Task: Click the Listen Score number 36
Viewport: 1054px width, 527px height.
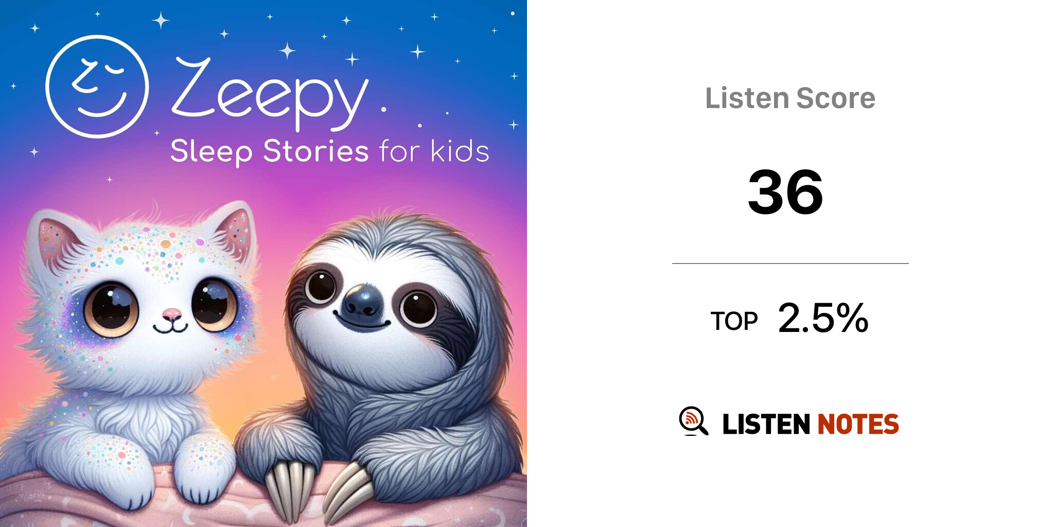Action: click(785, 192)
